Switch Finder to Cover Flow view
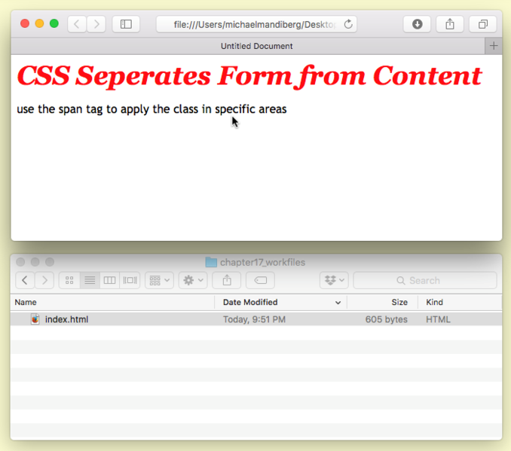 point(130,281)
